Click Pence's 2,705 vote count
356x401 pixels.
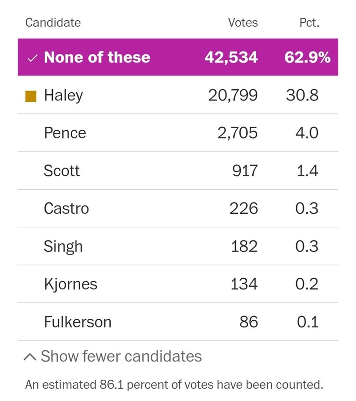pos(237,133)
